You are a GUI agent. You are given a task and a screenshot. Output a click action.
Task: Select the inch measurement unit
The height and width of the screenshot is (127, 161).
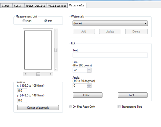click(x=24, y=21)
